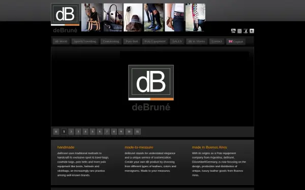Open the polo belt and glove photo
The image size is (305, 190).
[x=174, y=17]
